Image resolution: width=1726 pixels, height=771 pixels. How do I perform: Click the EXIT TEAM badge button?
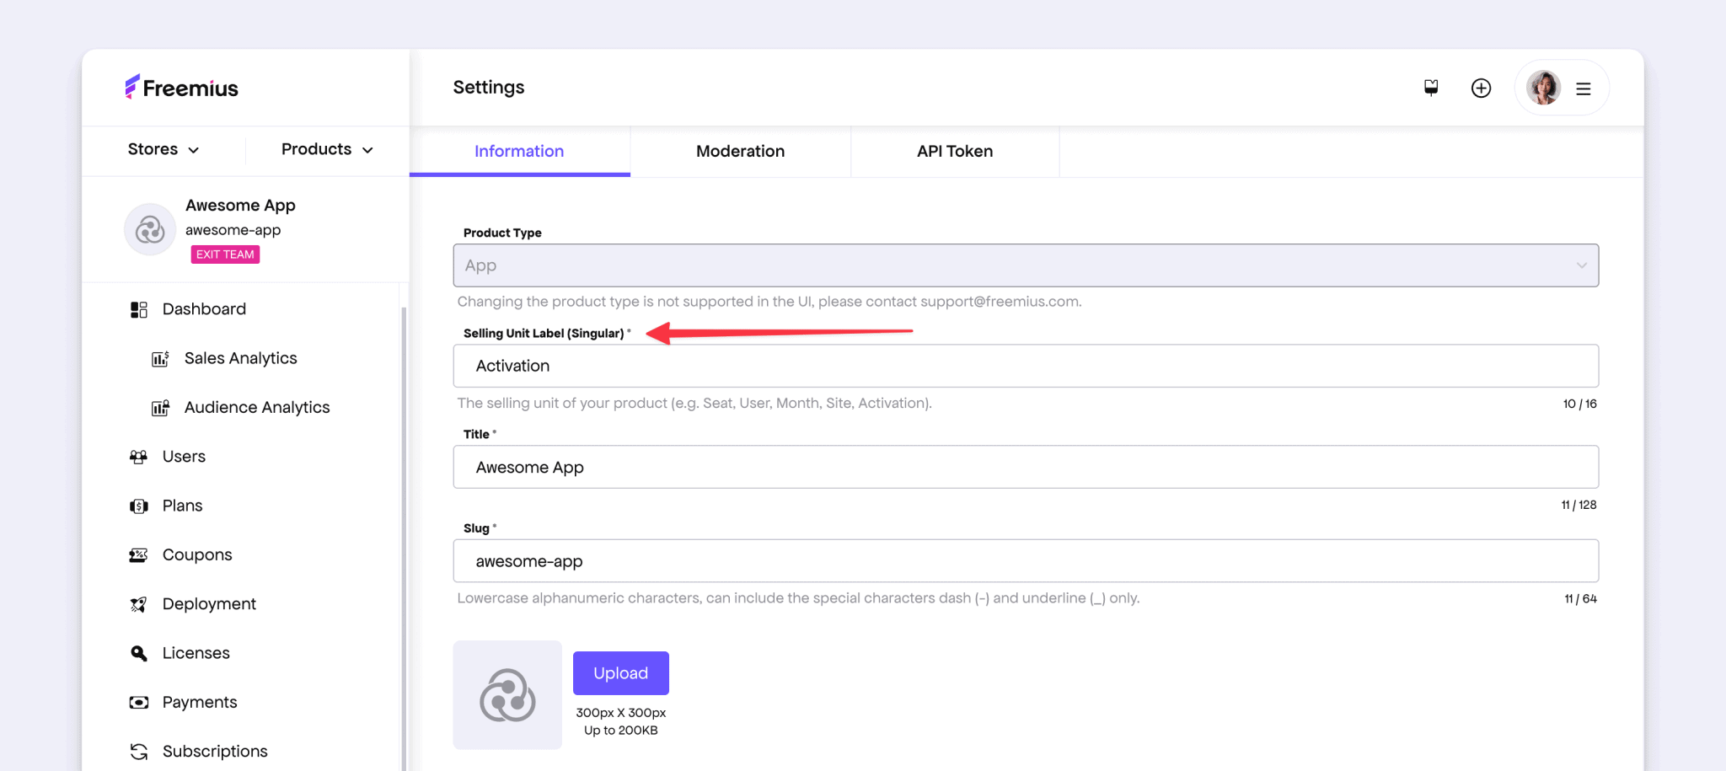click(225, 254)
